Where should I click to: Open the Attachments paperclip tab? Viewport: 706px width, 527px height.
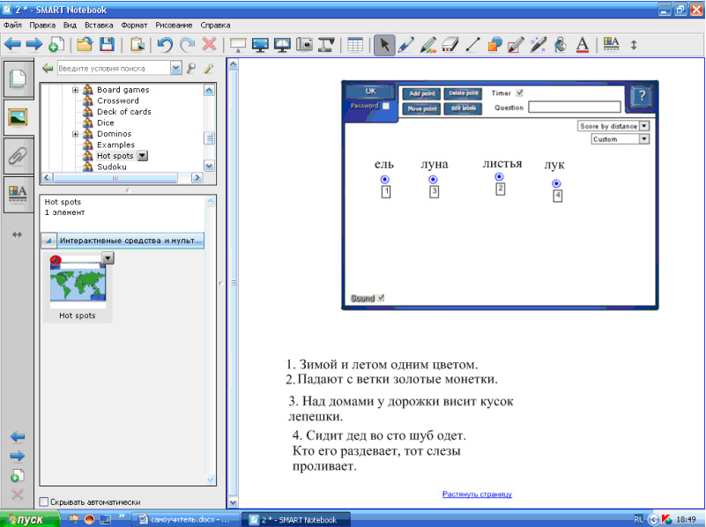pos(19,156)
